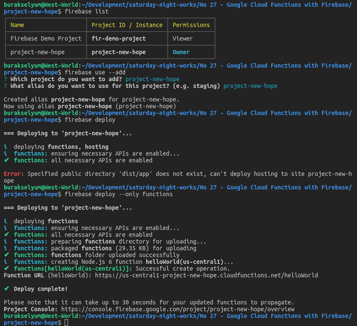357x326 pixels.
Task: Click the Owner permission cell
Action: 181,52
